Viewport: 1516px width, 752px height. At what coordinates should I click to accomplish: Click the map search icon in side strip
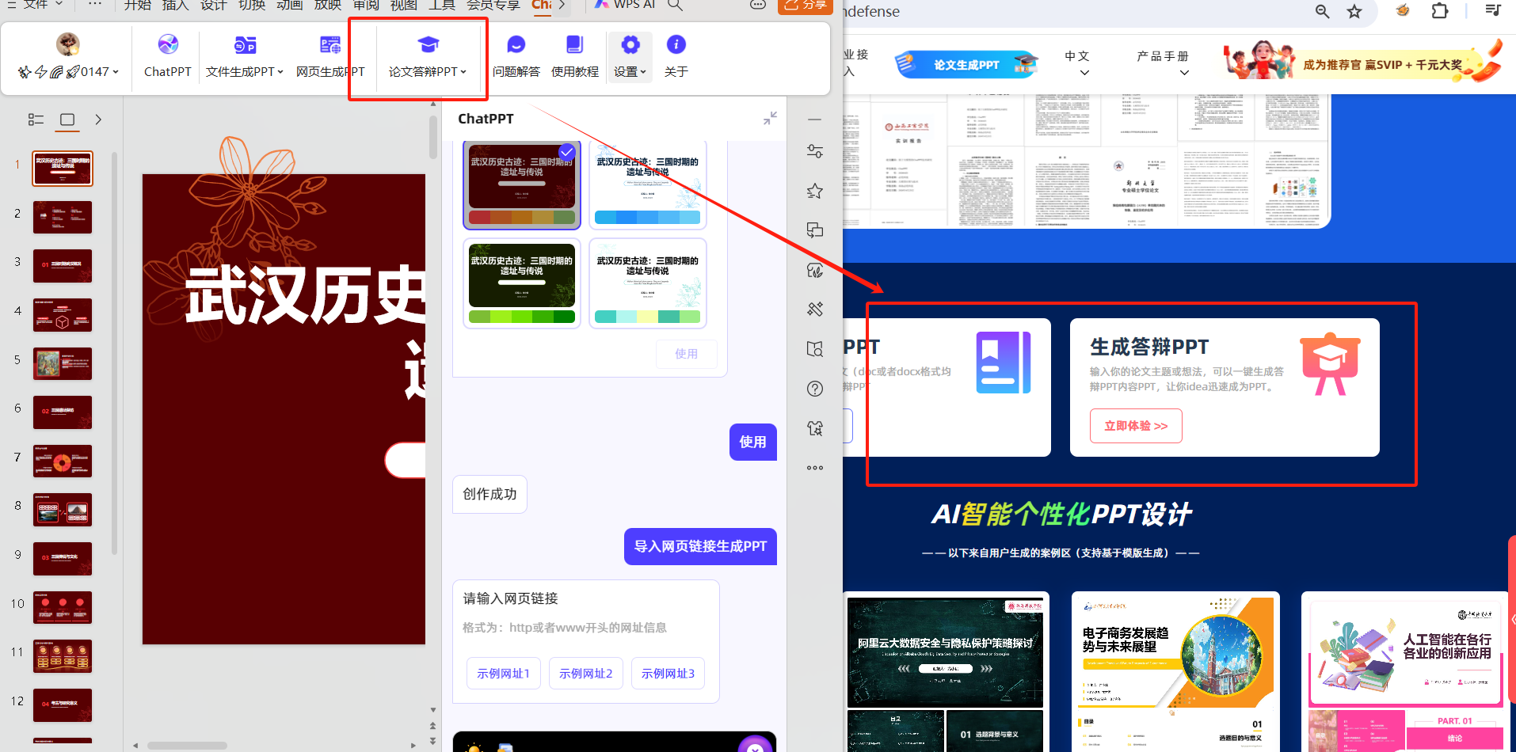815,349
